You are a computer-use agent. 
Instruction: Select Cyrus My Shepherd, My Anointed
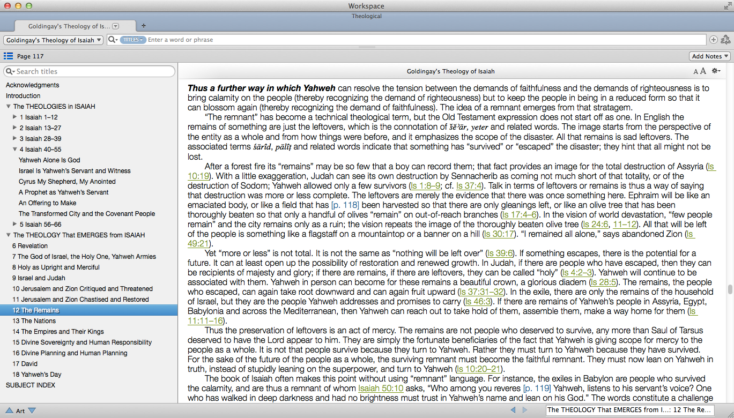[x=67, y=182]
